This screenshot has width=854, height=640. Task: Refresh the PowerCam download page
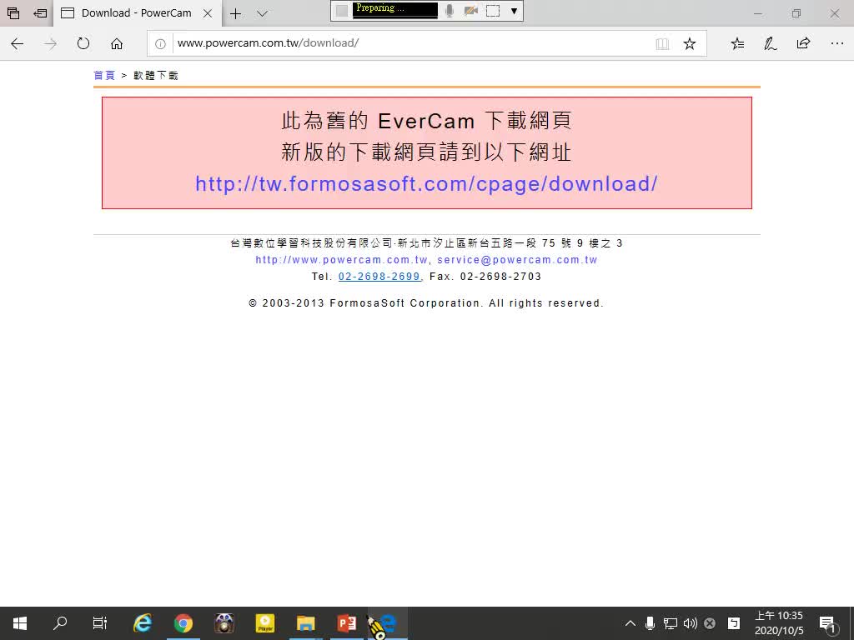83,43
